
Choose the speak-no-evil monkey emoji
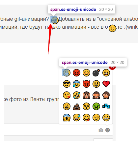point(106,95)
